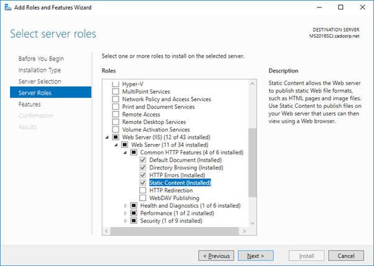Click the horizontal scroll right arrow
The width and height of the screenshot is (374, 266).
tap(244, 231)
